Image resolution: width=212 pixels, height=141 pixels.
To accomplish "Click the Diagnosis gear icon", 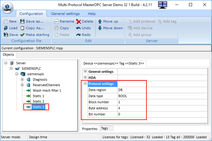I will pyautogui.click(x=28, y=79).
